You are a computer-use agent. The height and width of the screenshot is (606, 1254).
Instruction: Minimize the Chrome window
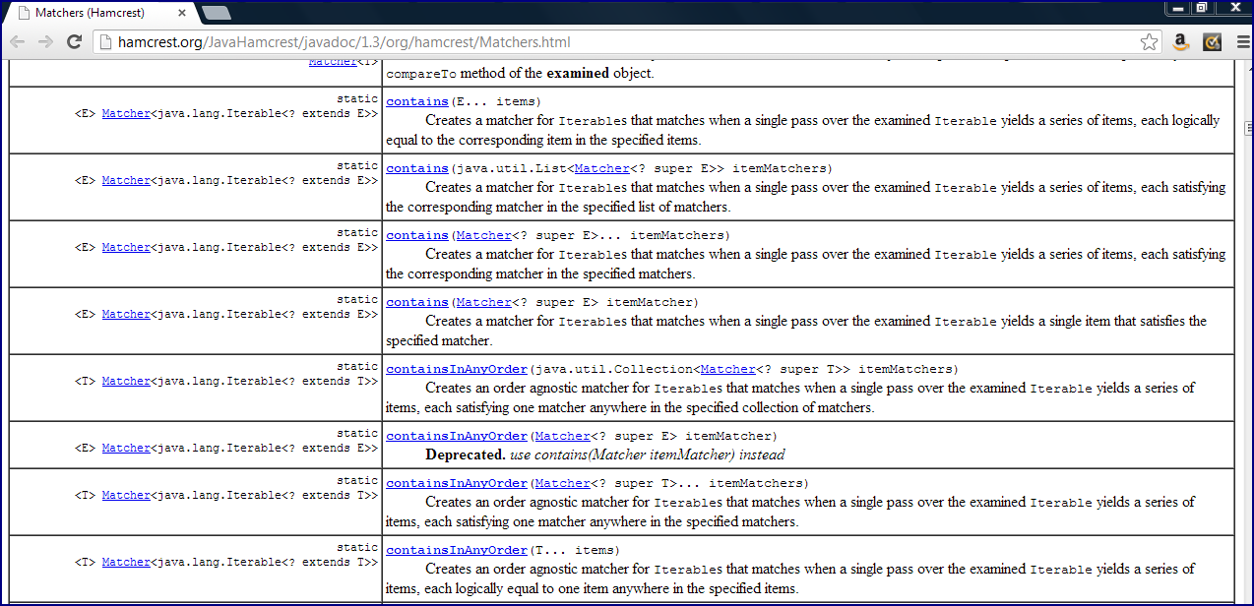pos(1177,7)
